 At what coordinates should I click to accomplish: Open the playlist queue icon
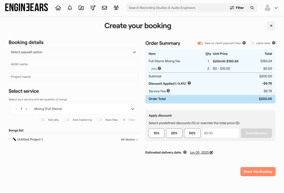[93, 8]
